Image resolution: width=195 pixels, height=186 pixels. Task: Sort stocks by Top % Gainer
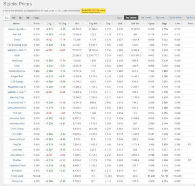click(x=175, y=18)
